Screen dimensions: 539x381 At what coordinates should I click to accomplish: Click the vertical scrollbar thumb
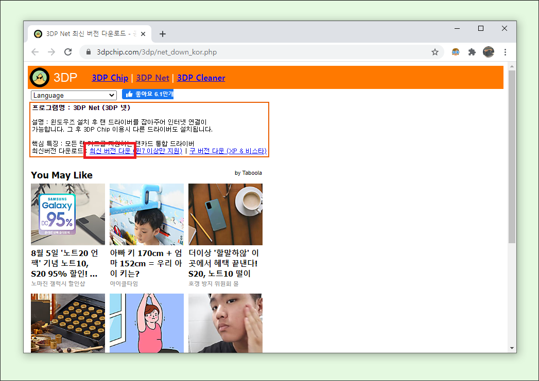click(x=512, y=157)
